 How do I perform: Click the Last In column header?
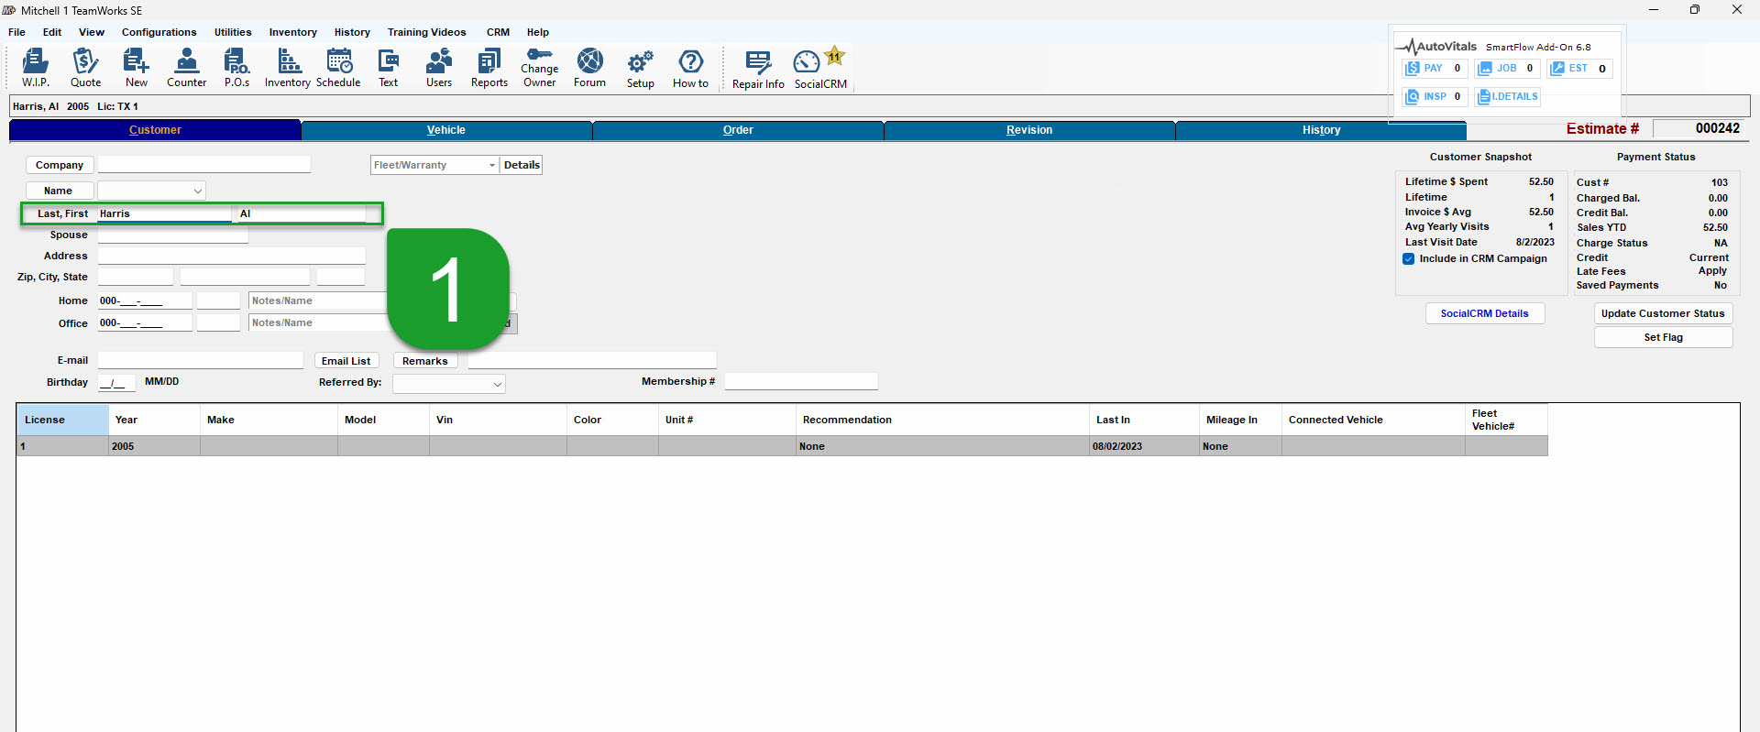1144,420
